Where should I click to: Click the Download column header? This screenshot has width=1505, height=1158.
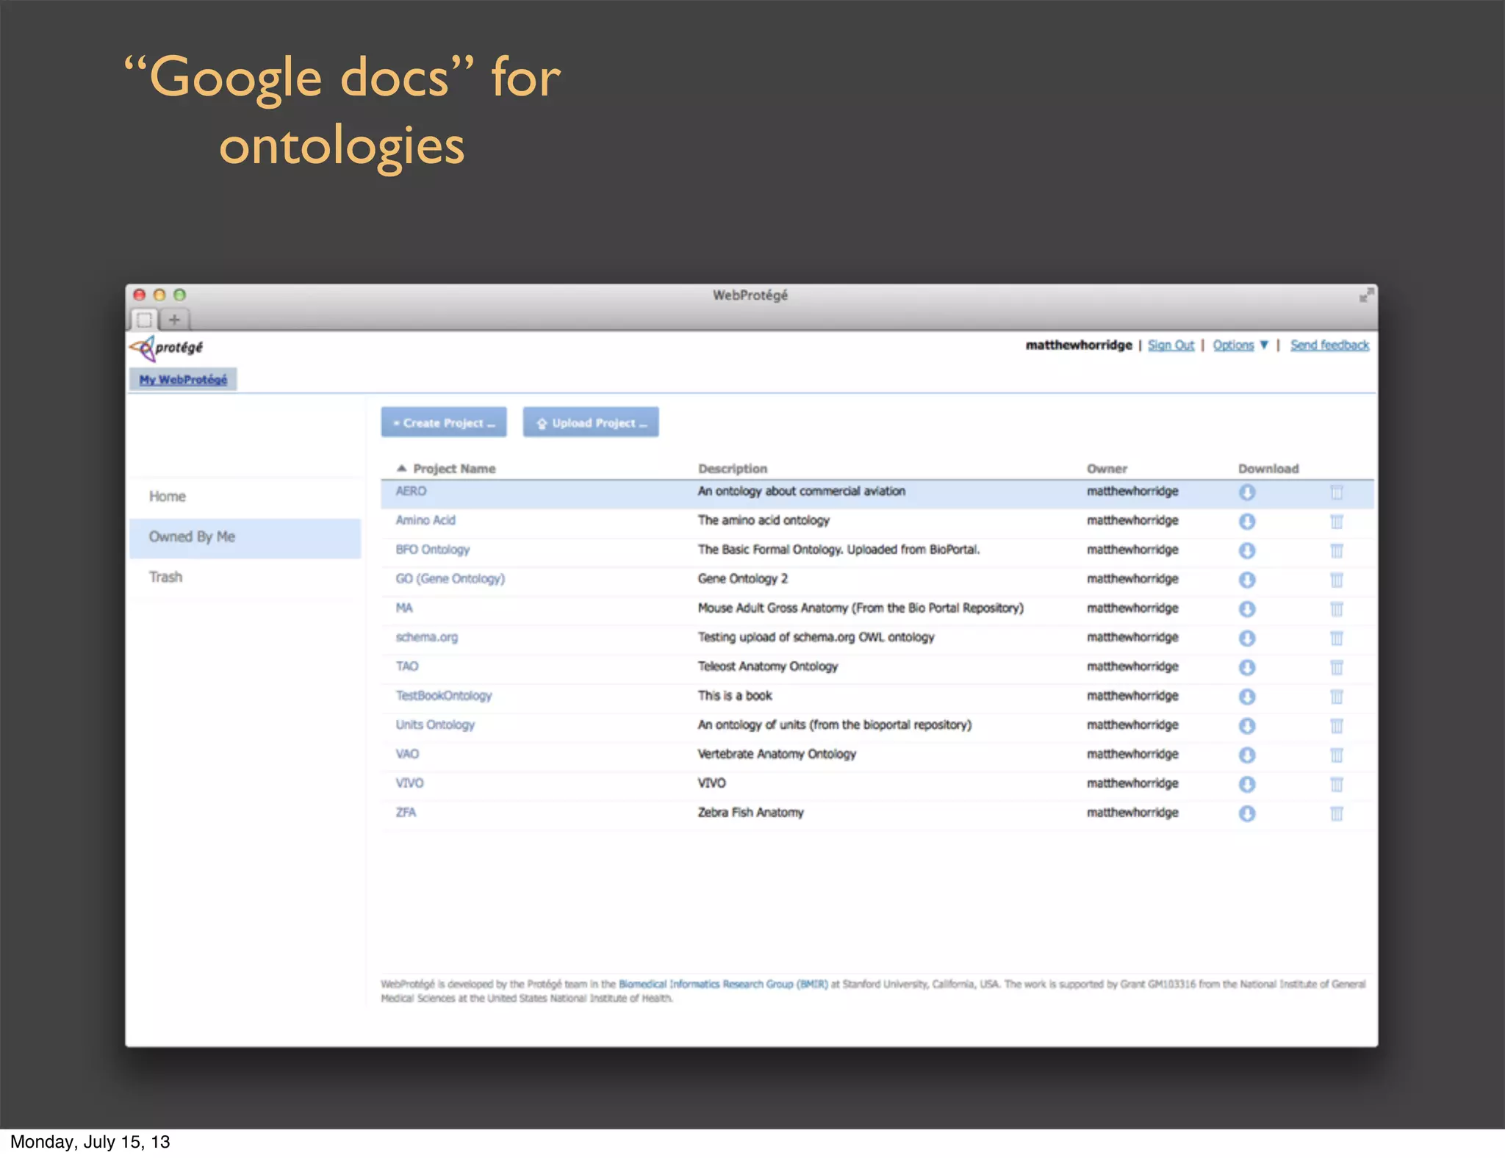click(x=1268, y=469)
